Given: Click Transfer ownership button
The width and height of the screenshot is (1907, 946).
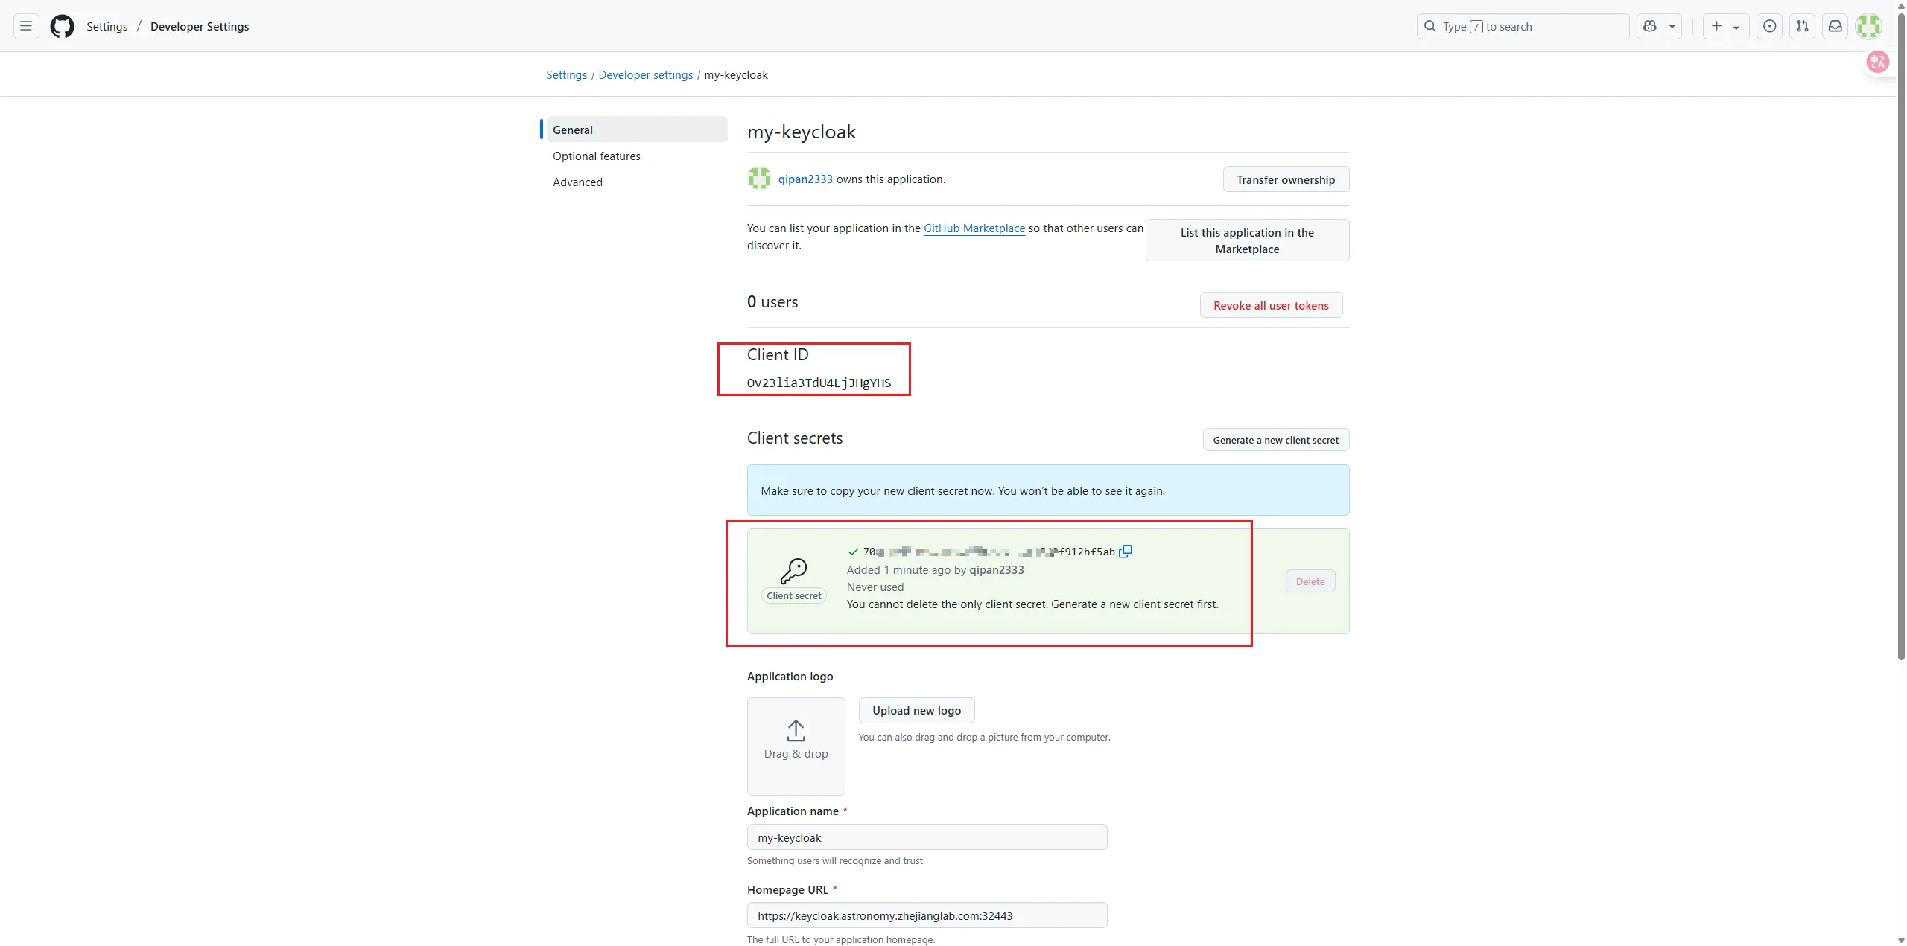Looking at the screenshot, I should [1286, 179].
